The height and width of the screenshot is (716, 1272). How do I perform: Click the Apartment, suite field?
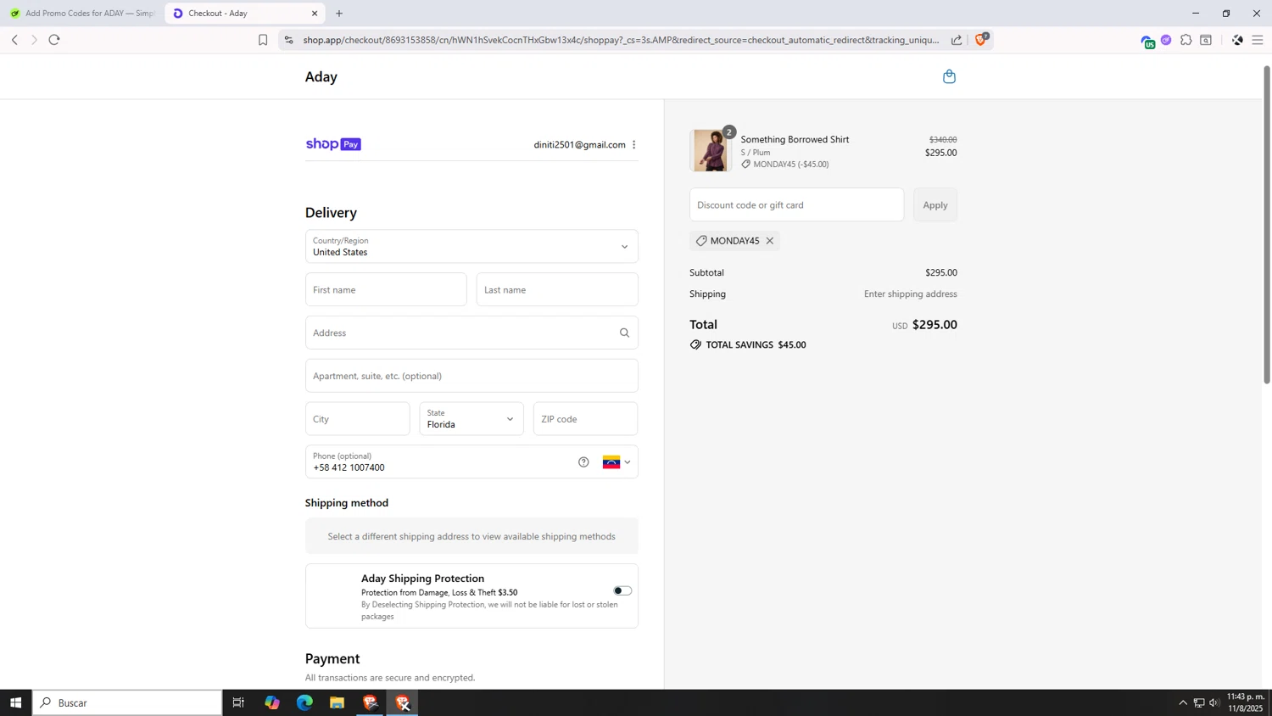pyautogui.click(x=471, y=376)
